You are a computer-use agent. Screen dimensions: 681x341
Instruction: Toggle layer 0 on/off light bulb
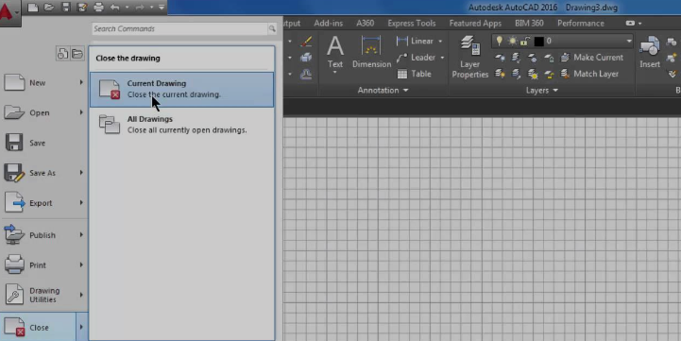[x=500, y=41]
